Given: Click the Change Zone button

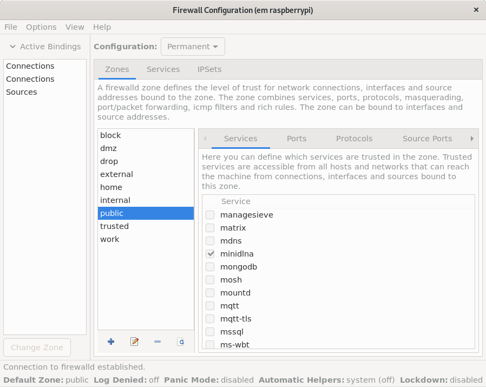Looking at the screenshot, I should coord(37,347).
